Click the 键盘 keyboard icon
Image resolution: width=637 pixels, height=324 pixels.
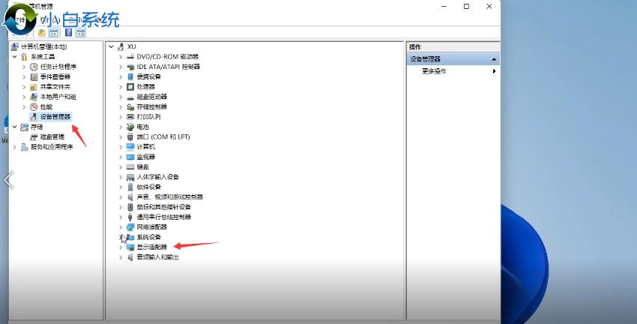tap(130, 166)
